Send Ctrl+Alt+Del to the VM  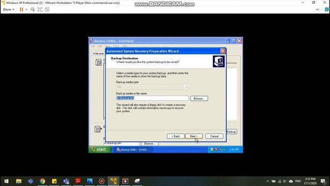pos(32,9)
